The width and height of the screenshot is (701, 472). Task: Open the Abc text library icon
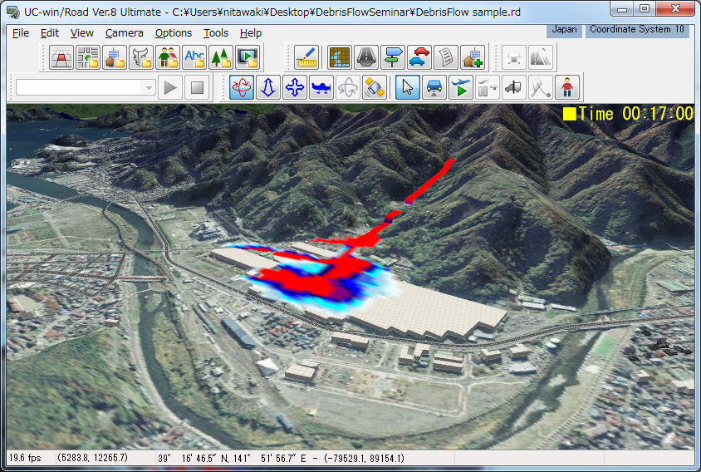click(x=194, y=57)
